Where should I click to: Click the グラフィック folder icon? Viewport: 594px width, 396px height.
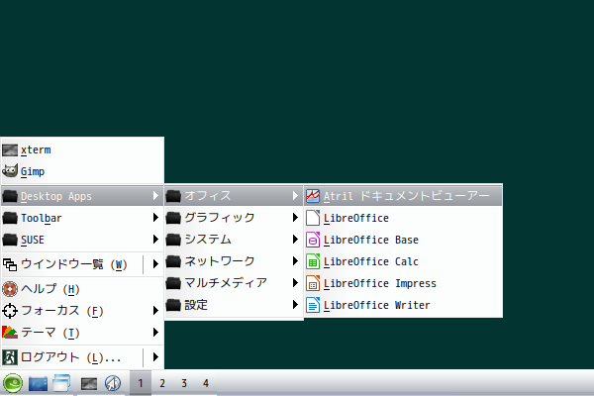(x=173, y=218)
